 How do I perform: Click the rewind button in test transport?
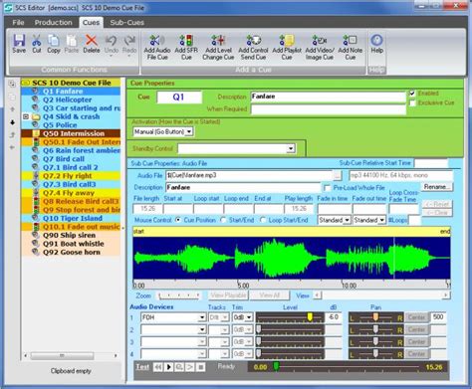pyautogui.click(x=158, y=367)
